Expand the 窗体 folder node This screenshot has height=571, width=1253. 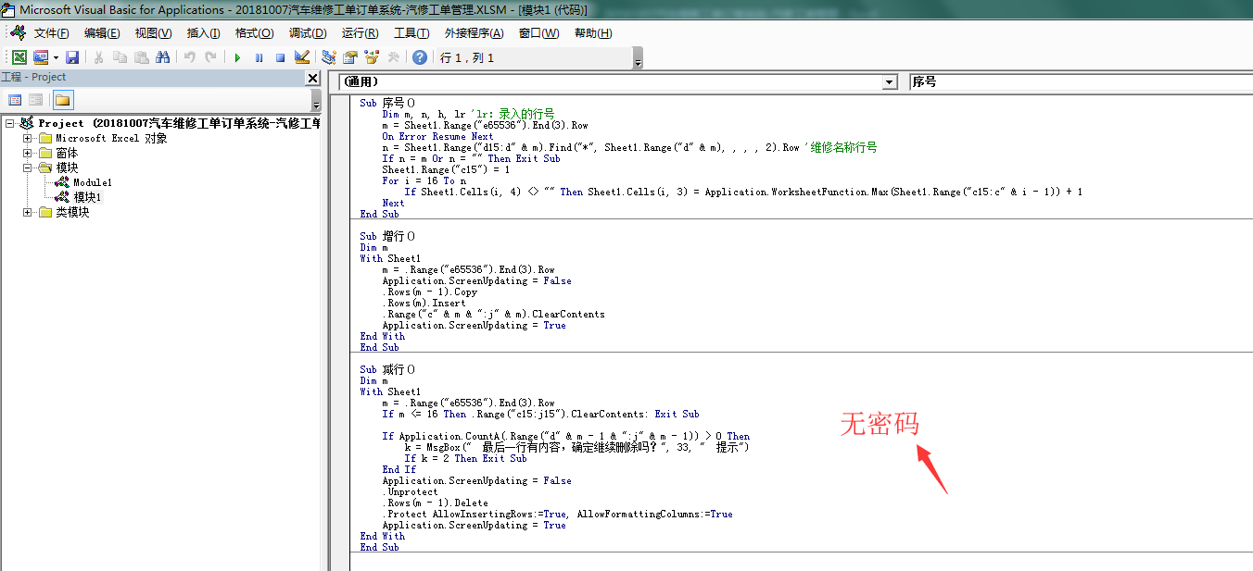[28, 153]
